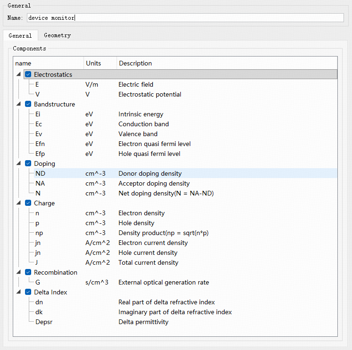Collapse the Charge group arrow

pos(18,203)
